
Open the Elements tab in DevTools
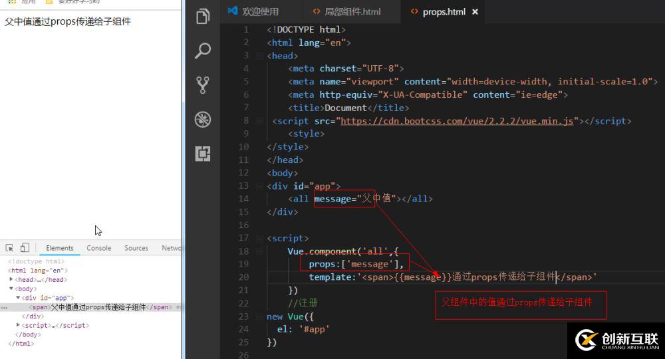(59, 248)
